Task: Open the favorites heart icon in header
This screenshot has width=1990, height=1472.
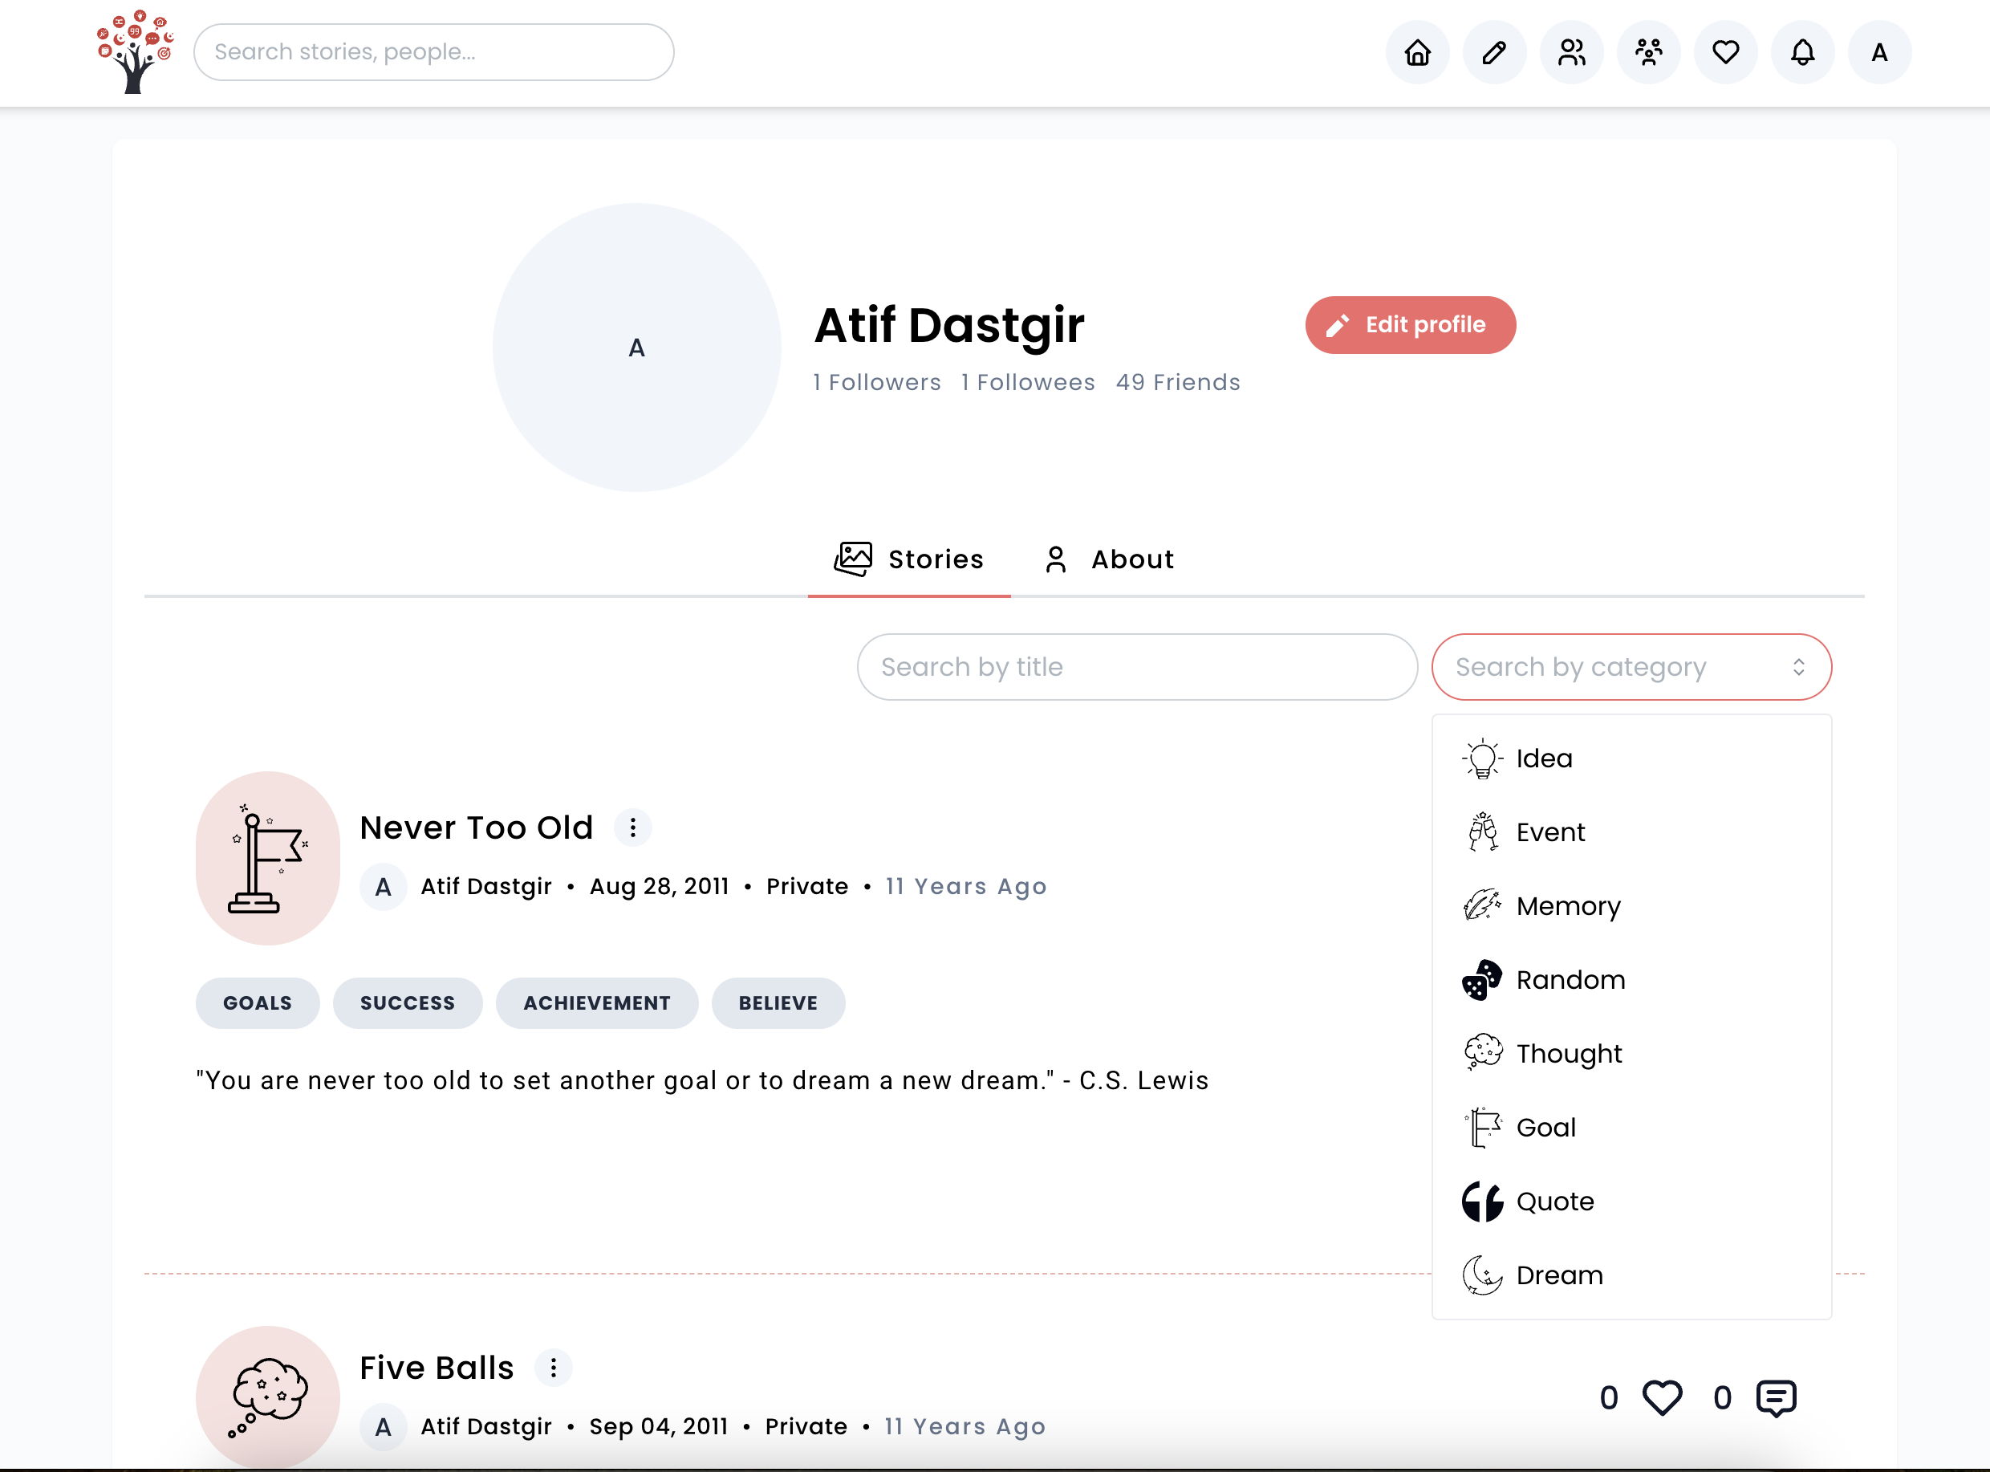Action: click(1725, 53)
